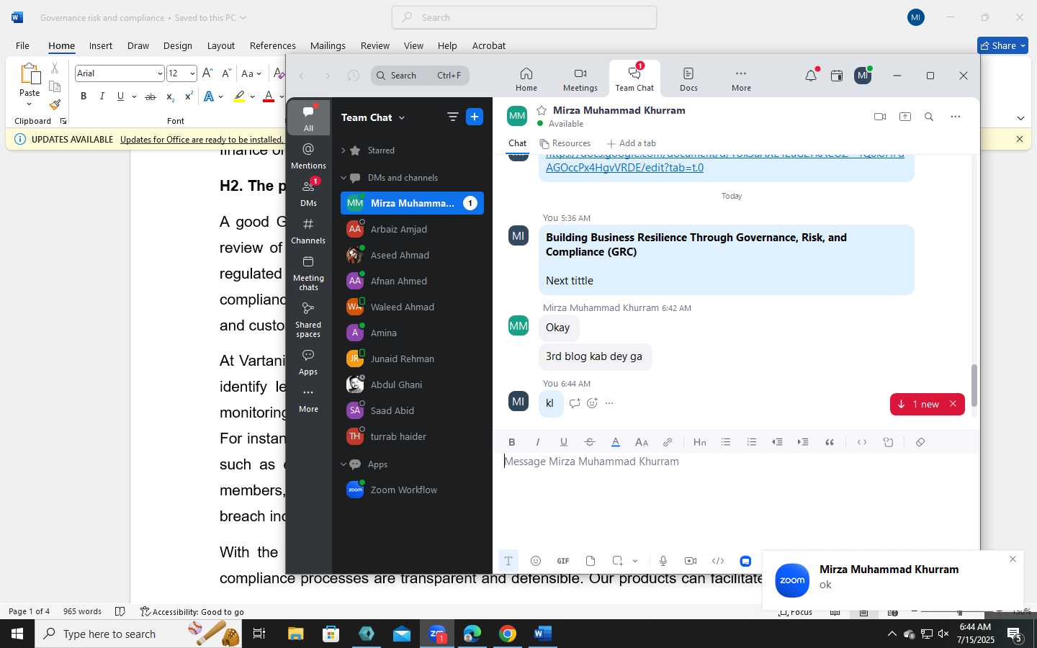The width and height of the screenshot is (1037, 648).
Task: Toggle bold in Zoom message toolbar
Action: click(511, 442)
